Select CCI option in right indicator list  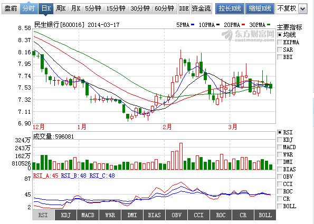point(285,184)
